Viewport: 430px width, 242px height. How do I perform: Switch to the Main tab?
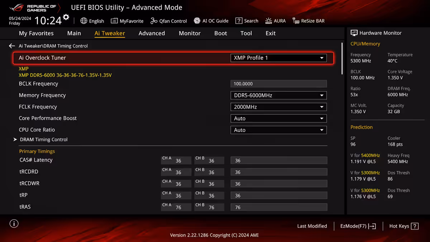click(x=74, y=33)
